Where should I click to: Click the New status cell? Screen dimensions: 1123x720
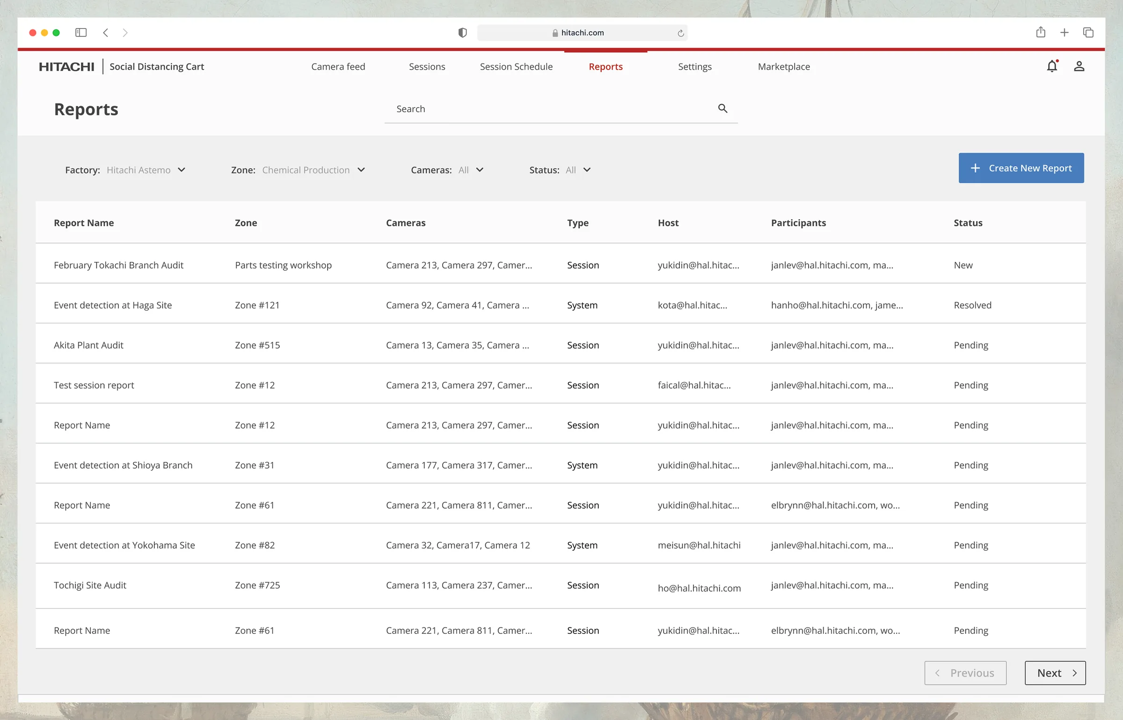(963, 265)
